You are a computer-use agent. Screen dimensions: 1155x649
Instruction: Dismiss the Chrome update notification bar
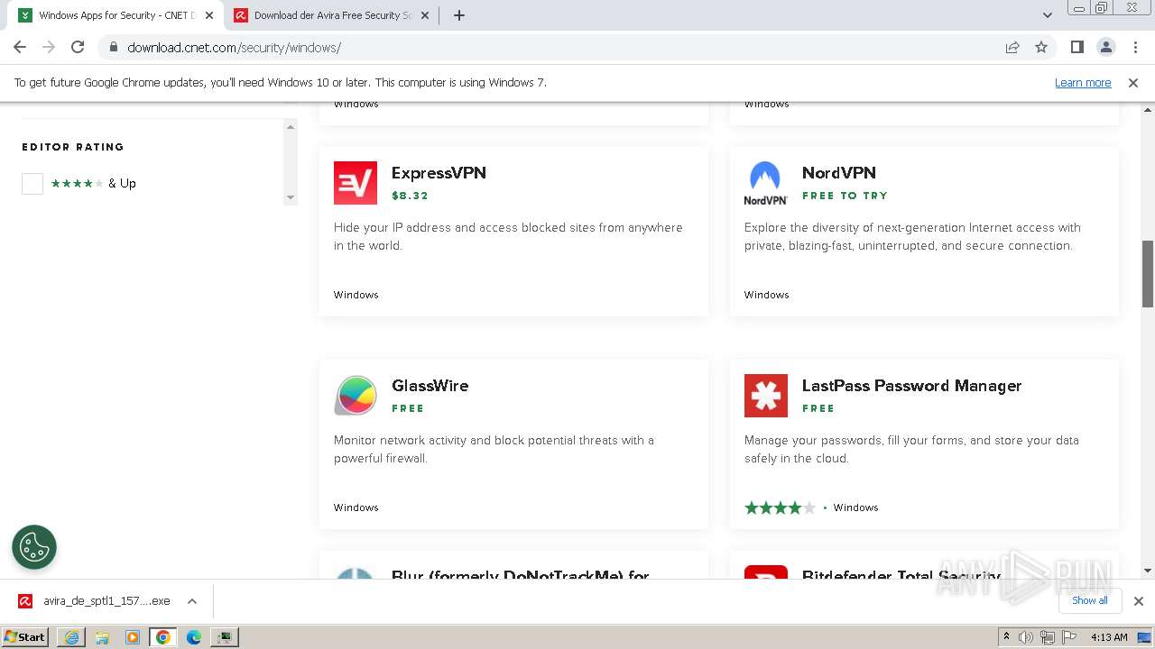click(x=1133, y=82)
